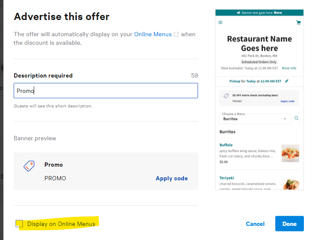Click the external link icon beside Online Menus
This screenshot has height=240, width=312.
(x=176, y=35)
